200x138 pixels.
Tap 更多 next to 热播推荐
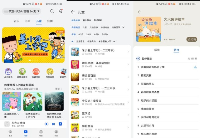pos(59,89)
